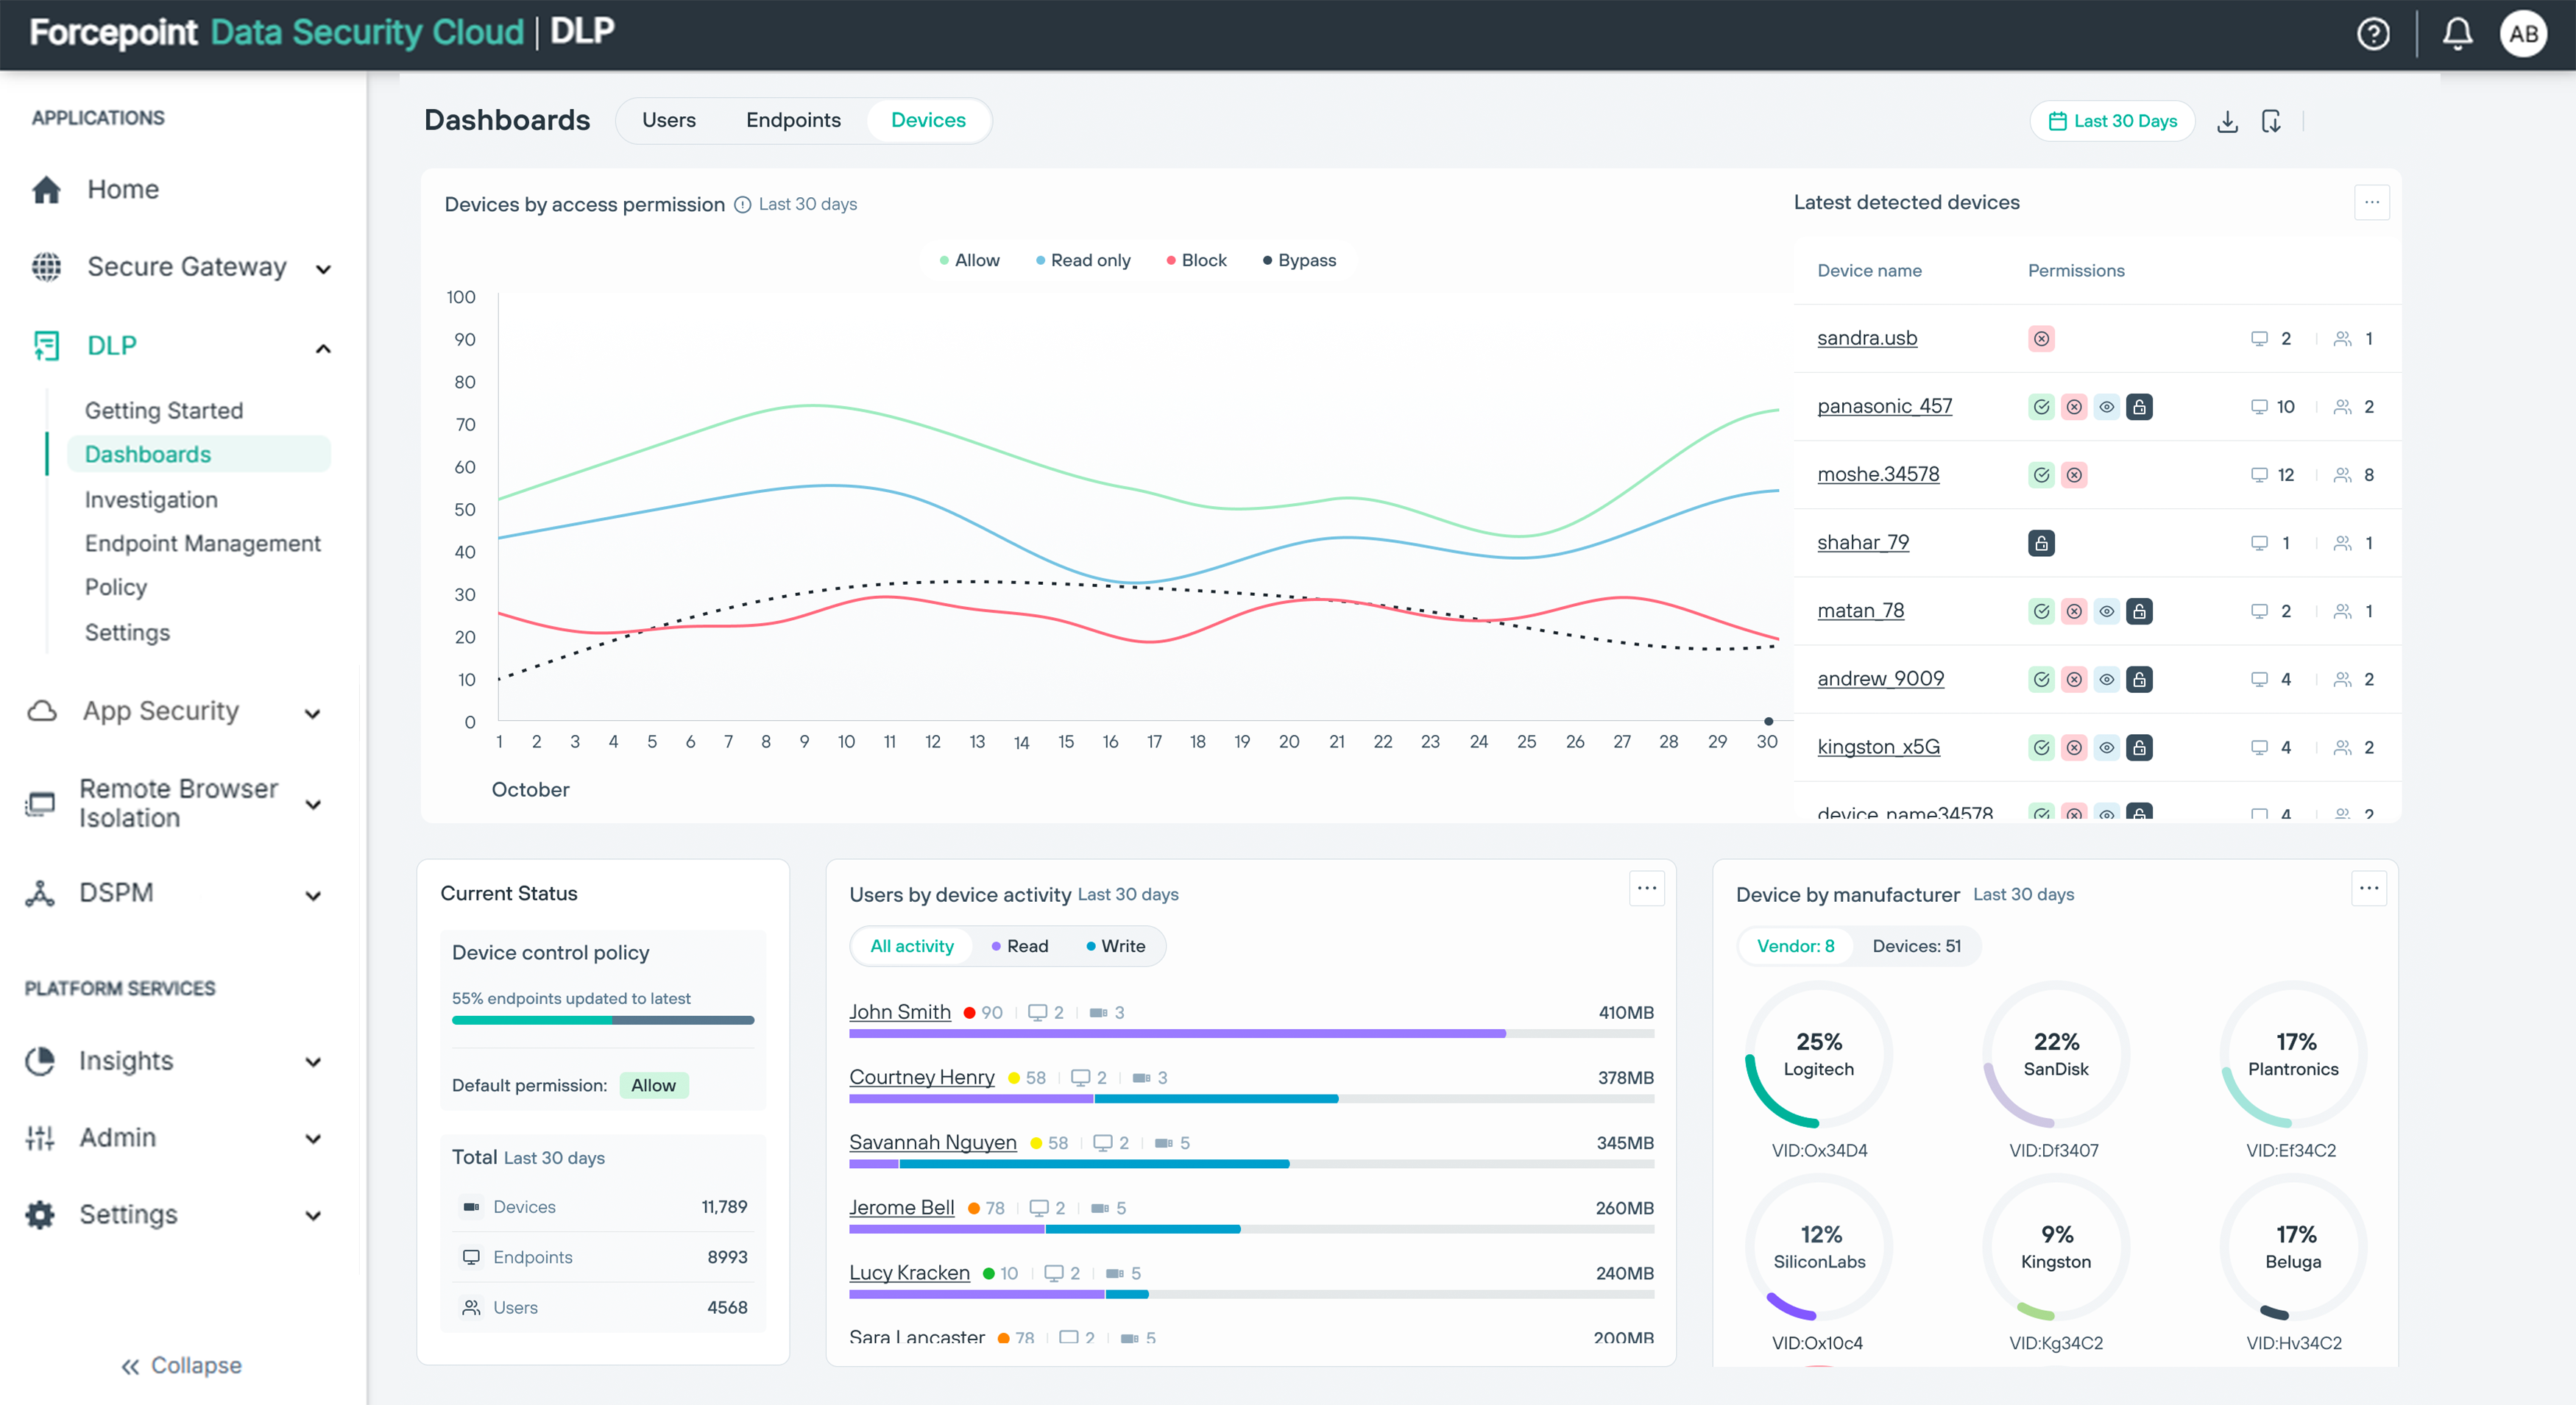Select the All activity filter

click(x=911, y=946)
